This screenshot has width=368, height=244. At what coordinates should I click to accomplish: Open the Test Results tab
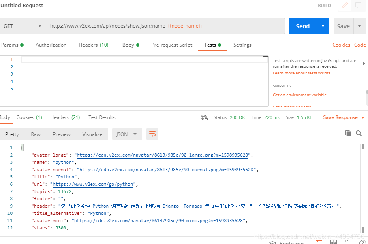[x=102, y=117]
